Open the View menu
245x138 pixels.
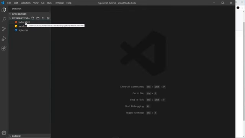(x=36, y=3)
